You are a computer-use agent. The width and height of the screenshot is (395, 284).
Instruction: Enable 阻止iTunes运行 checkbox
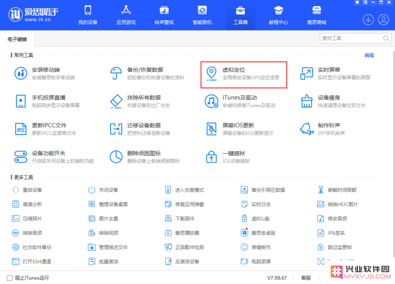(10, 278)
